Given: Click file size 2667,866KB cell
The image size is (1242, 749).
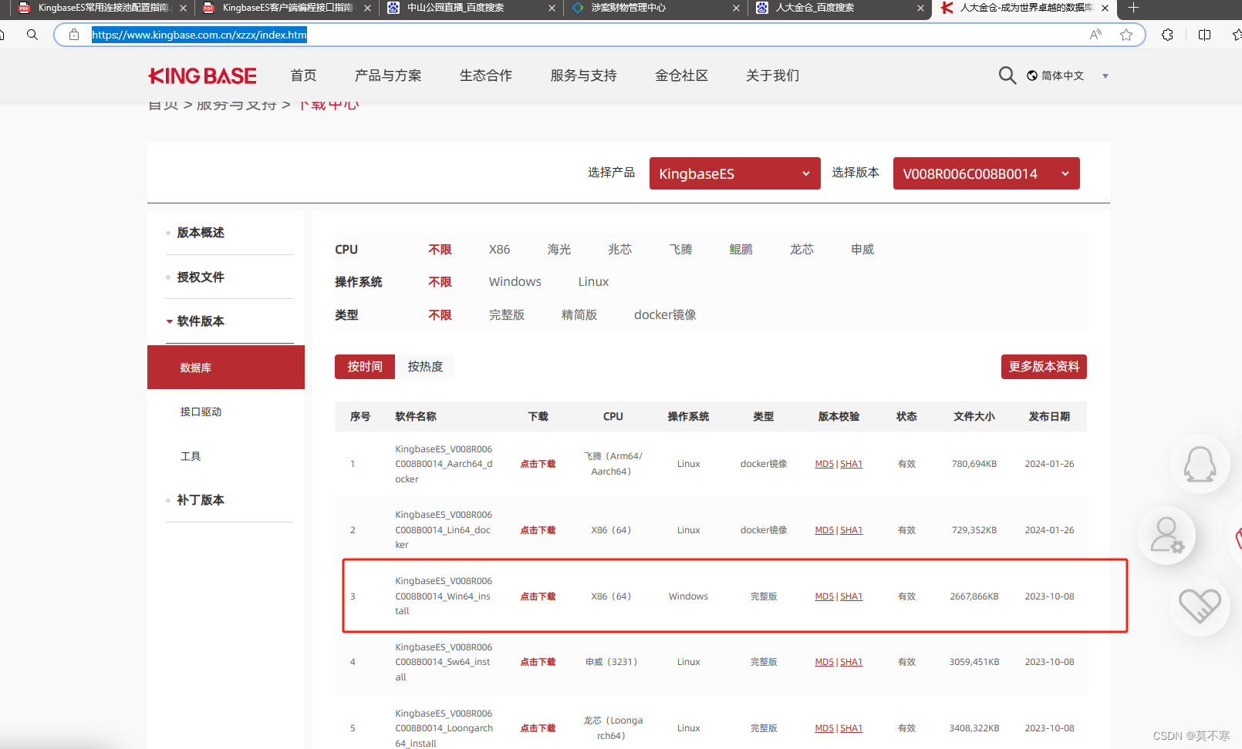Looking at the screenshot, I should click(x=974, y=596).
